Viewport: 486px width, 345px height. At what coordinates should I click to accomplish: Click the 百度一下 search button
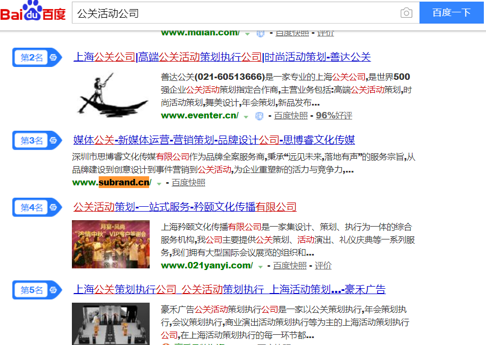(451, 13)
